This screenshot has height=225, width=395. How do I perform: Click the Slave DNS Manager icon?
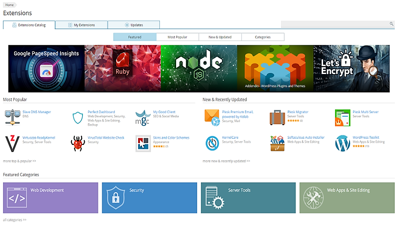coord(12,117)
